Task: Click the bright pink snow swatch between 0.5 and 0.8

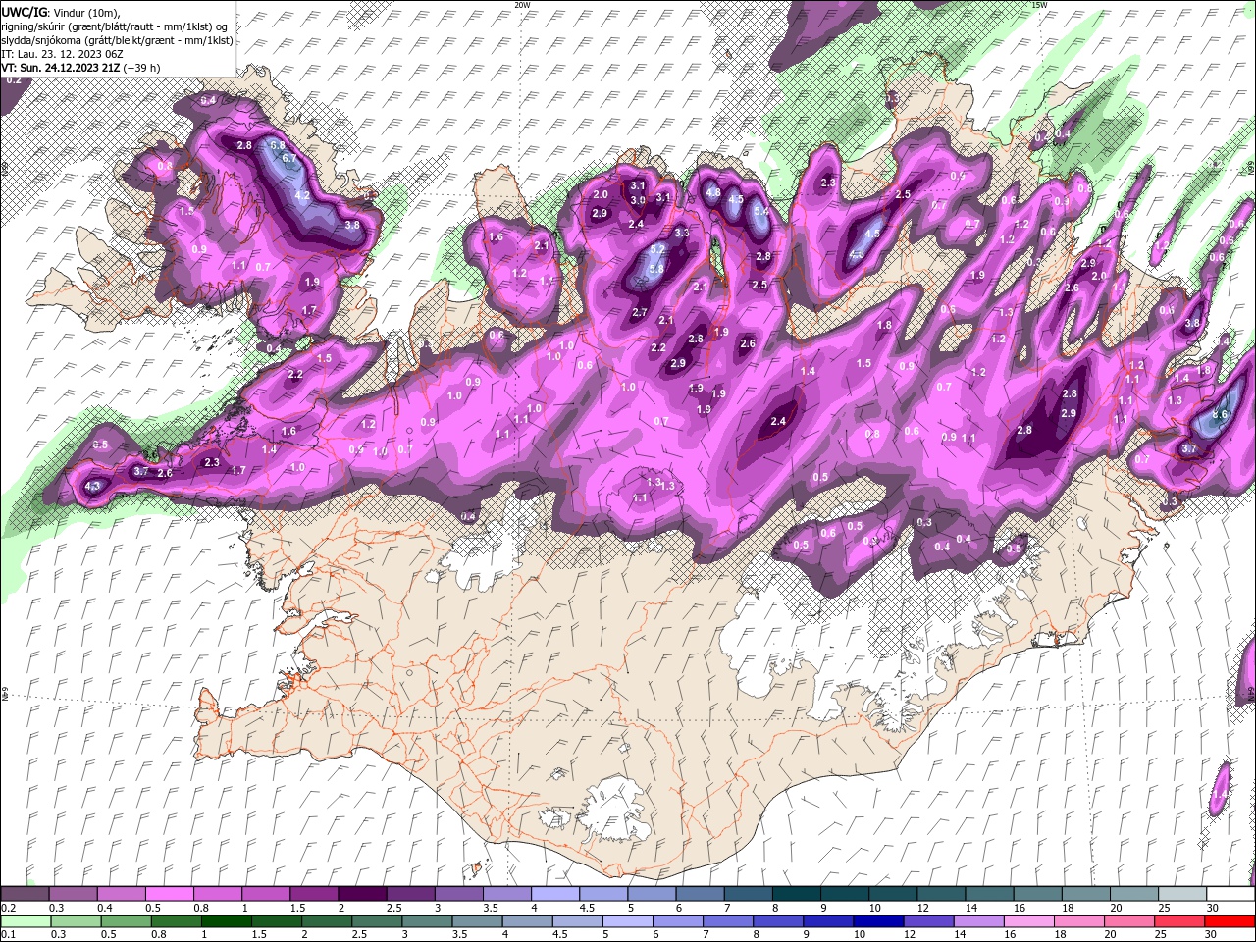Action: pyautogui.click(x=168, y=894)
